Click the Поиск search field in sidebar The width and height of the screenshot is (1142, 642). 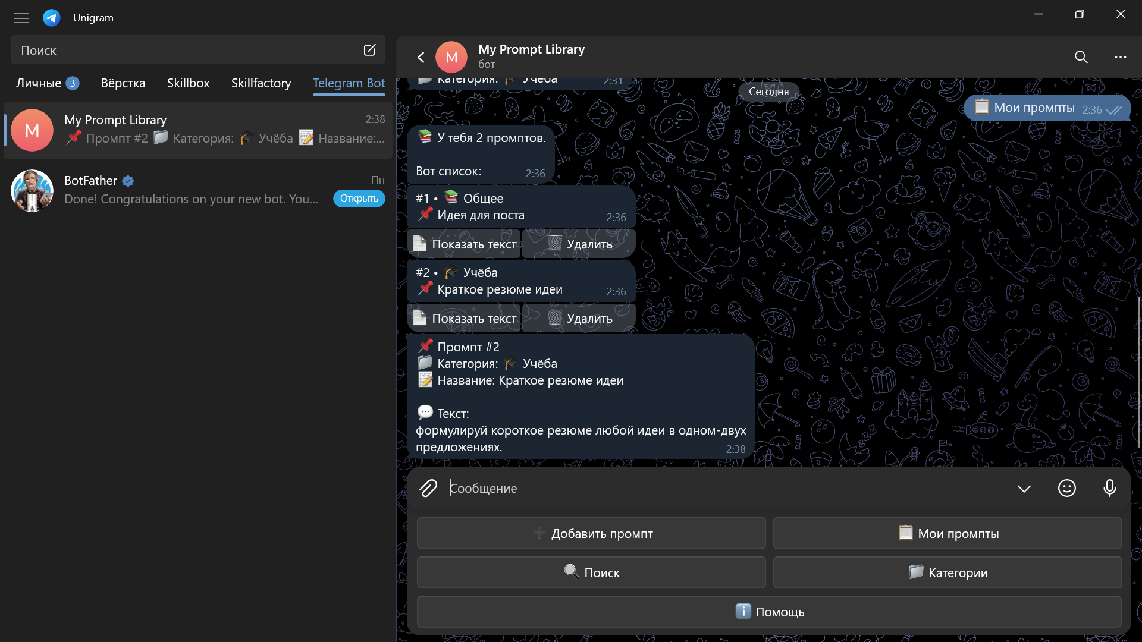pos(184,50)
